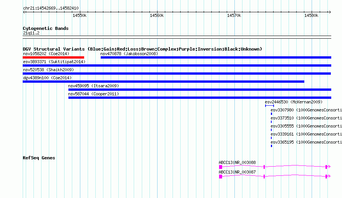The width and height of the screenshot is (342, 198).
Task: Open the esv3893371 (Suktitipat2014) label
Action: click(54, 62)
